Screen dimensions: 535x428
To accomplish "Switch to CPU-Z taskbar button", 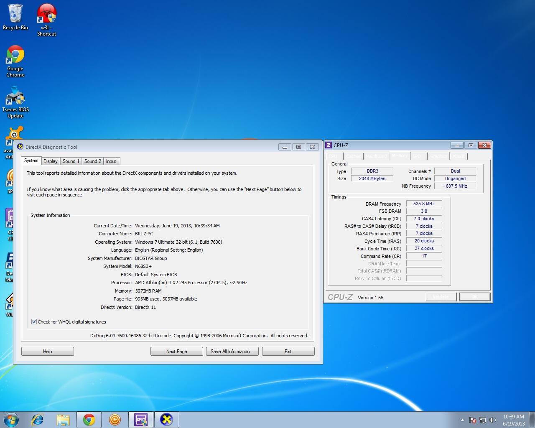I will point(141,420).
